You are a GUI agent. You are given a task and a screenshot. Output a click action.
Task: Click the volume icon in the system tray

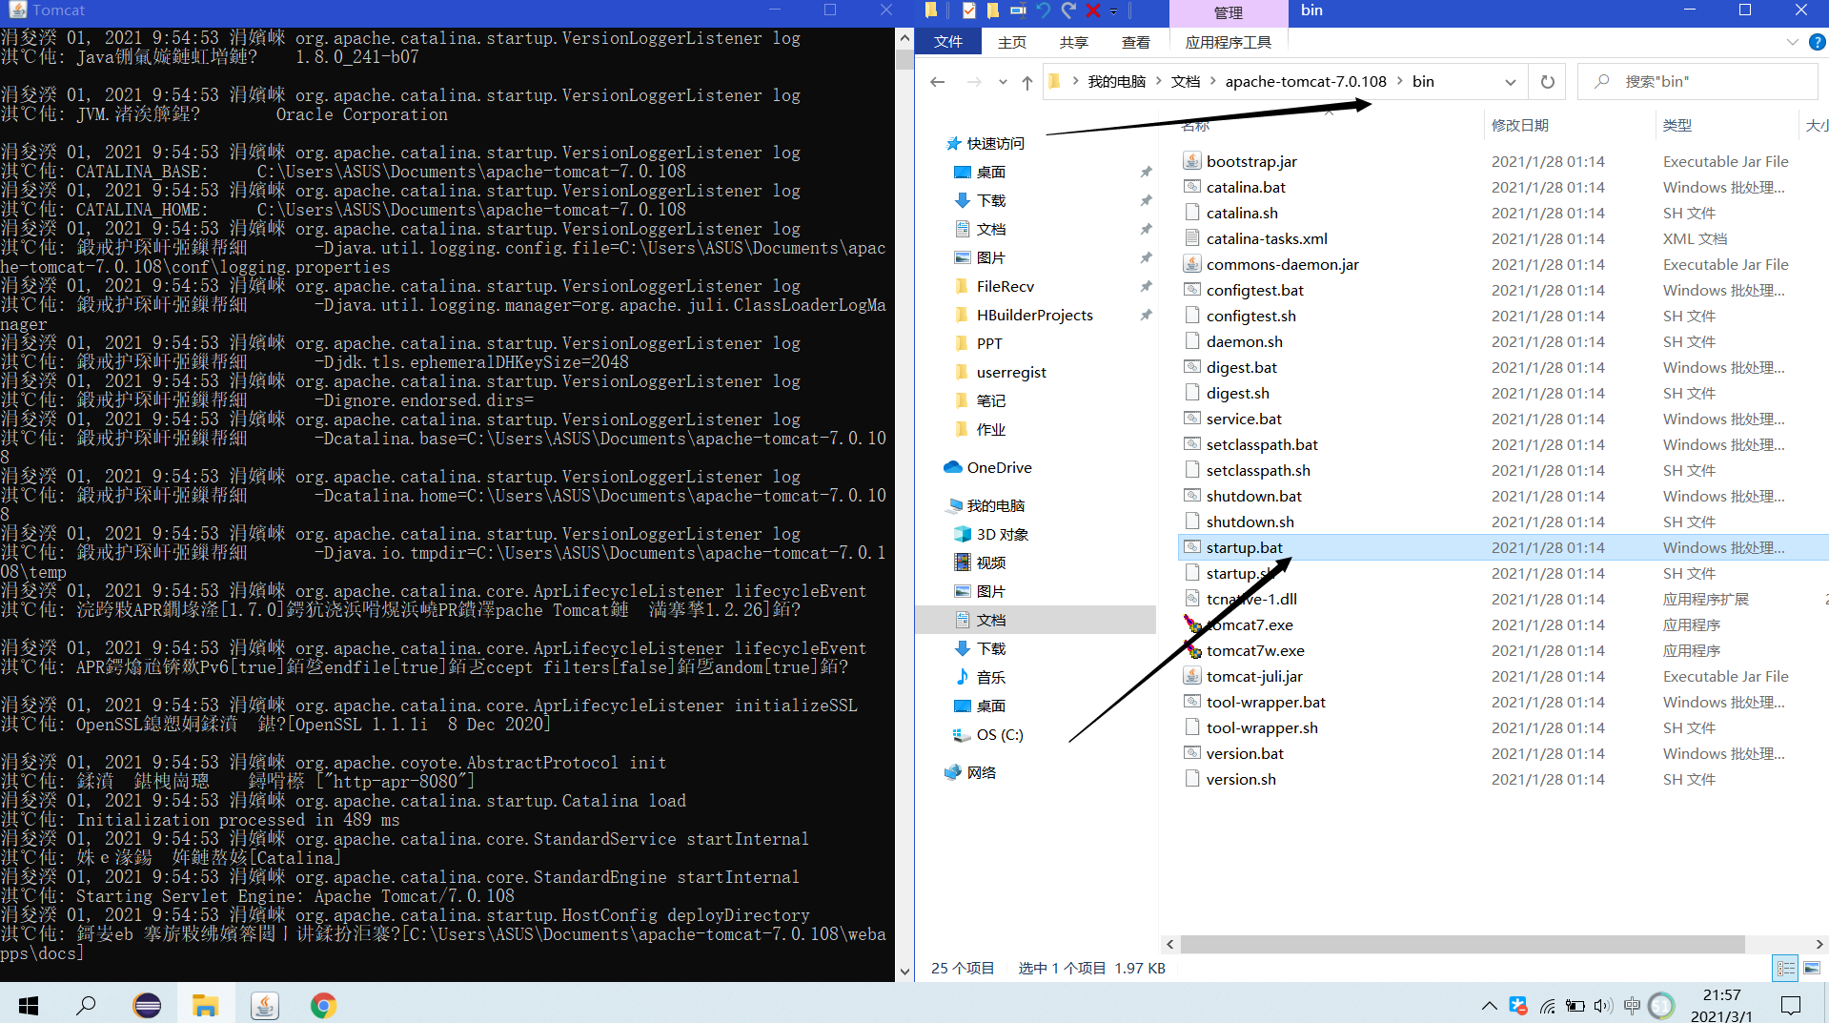(x=1603, y=1005)
